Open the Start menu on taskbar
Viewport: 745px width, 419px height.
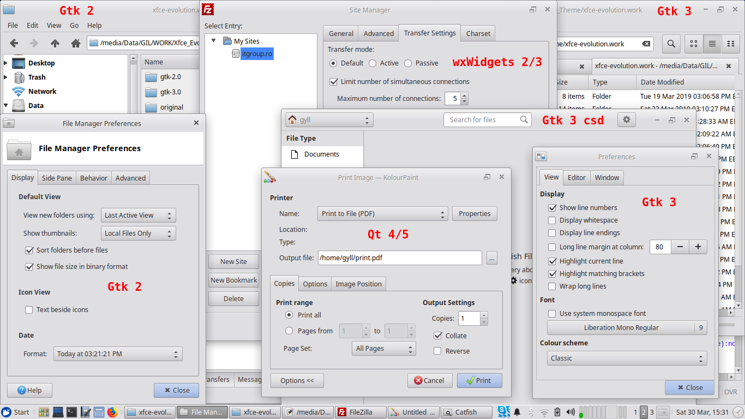tap(15, 412)
